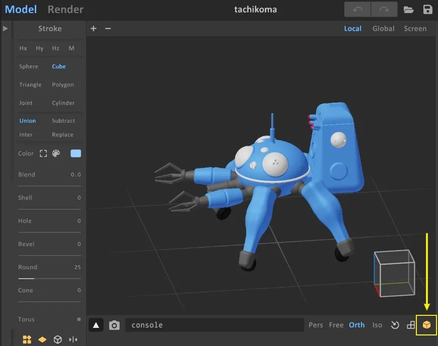Select the Triangle shape
Image resolution: width=438 pixels, height=346 pixels.
(30, 84)
